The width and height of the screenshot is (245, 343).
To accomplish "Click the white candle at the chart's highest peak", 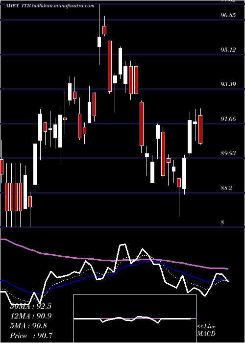I will 99,42.
